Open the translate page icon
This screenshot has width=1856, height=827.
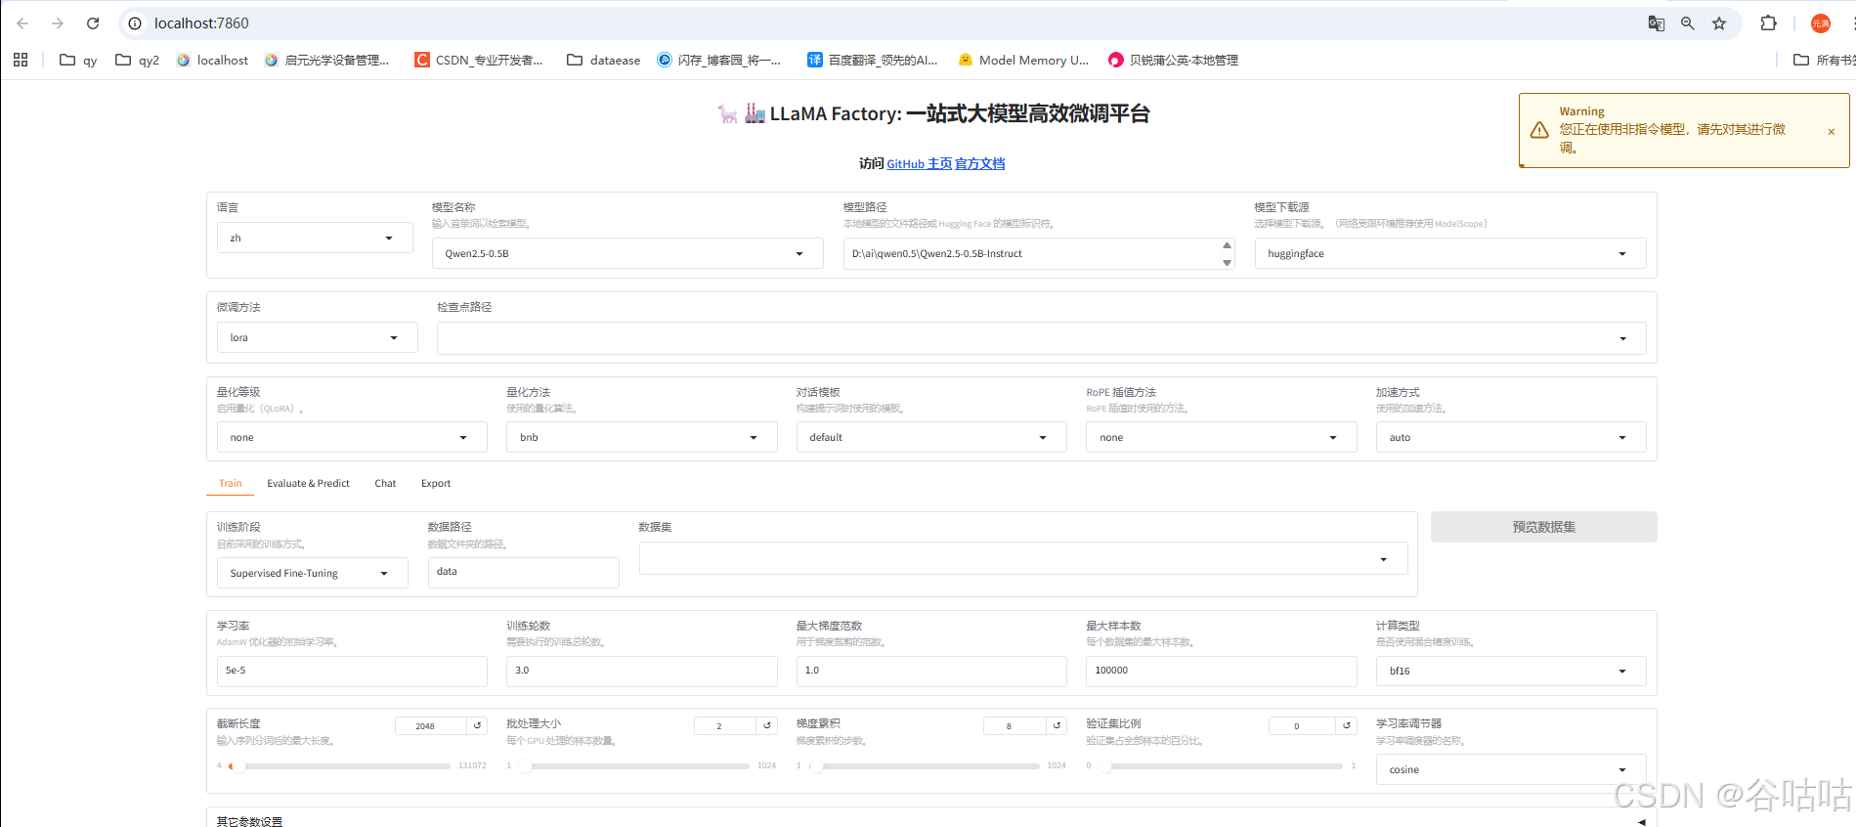coord(1656,23)
